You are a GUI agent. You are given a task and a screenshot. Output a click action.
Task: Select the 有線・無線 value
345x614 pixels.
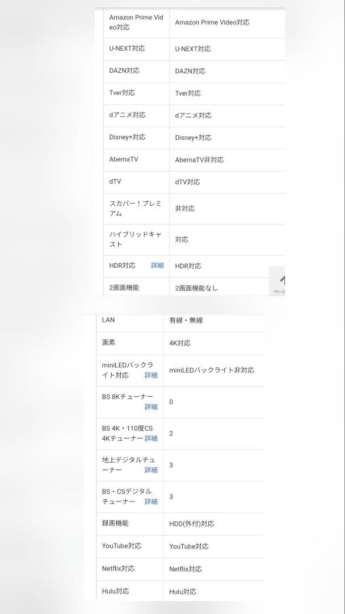tap(186, 320)
